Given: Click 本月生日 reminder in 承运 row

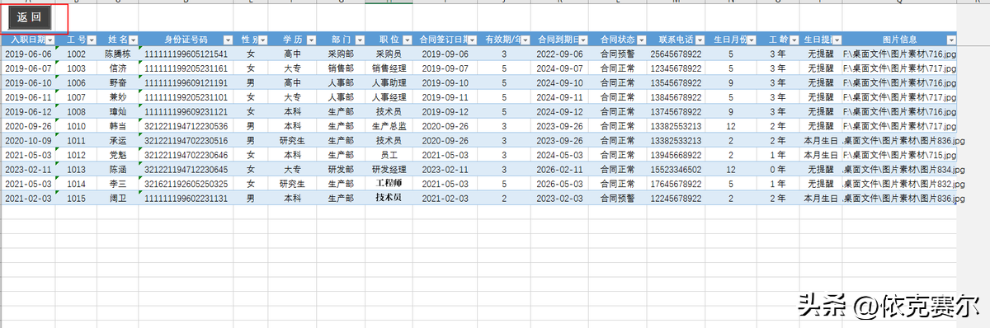Looking at the screenshot, I should pos(821,140).
